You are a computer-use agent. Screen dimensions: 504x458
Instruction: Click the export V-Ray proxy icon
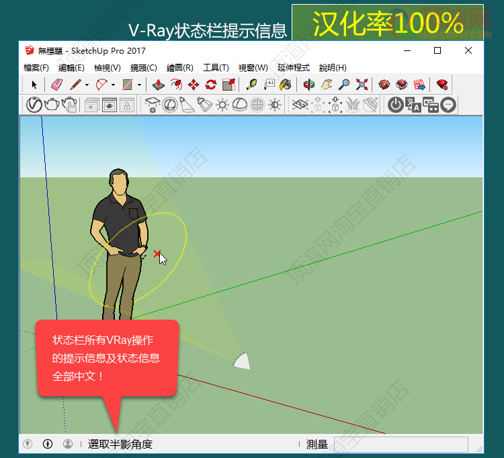click(x=318, y=105)
